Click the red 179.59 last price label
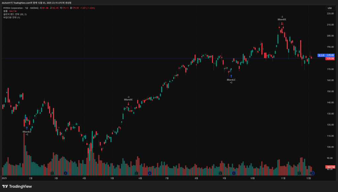Screen dimensions: 338x192 point(330,59)
